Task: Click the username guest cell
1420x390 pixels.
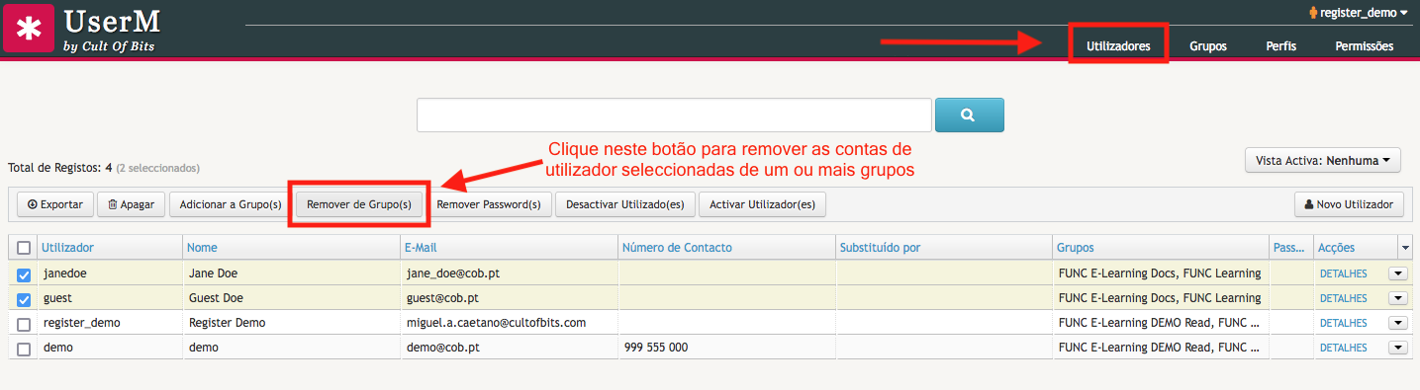Action: click(x=109, y=298)
